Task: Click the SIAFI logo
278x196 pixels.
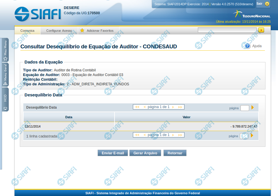Action: pyautogui.click(x=37, y=13)
